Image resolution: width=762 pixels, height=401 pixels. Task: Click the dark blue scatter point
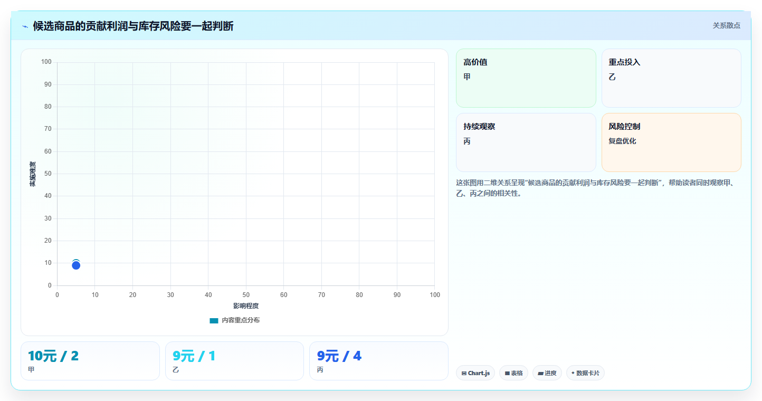click(x=76, y=265)
